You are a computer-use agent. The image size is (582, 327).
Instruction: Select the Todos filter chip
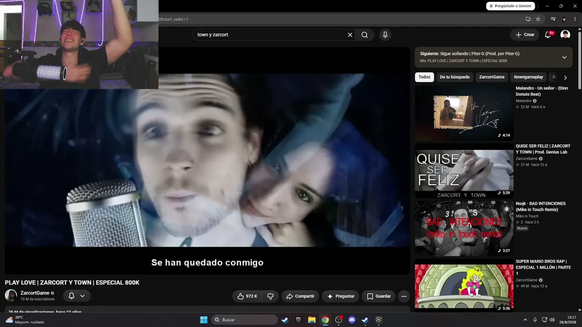tap(424, 77)
